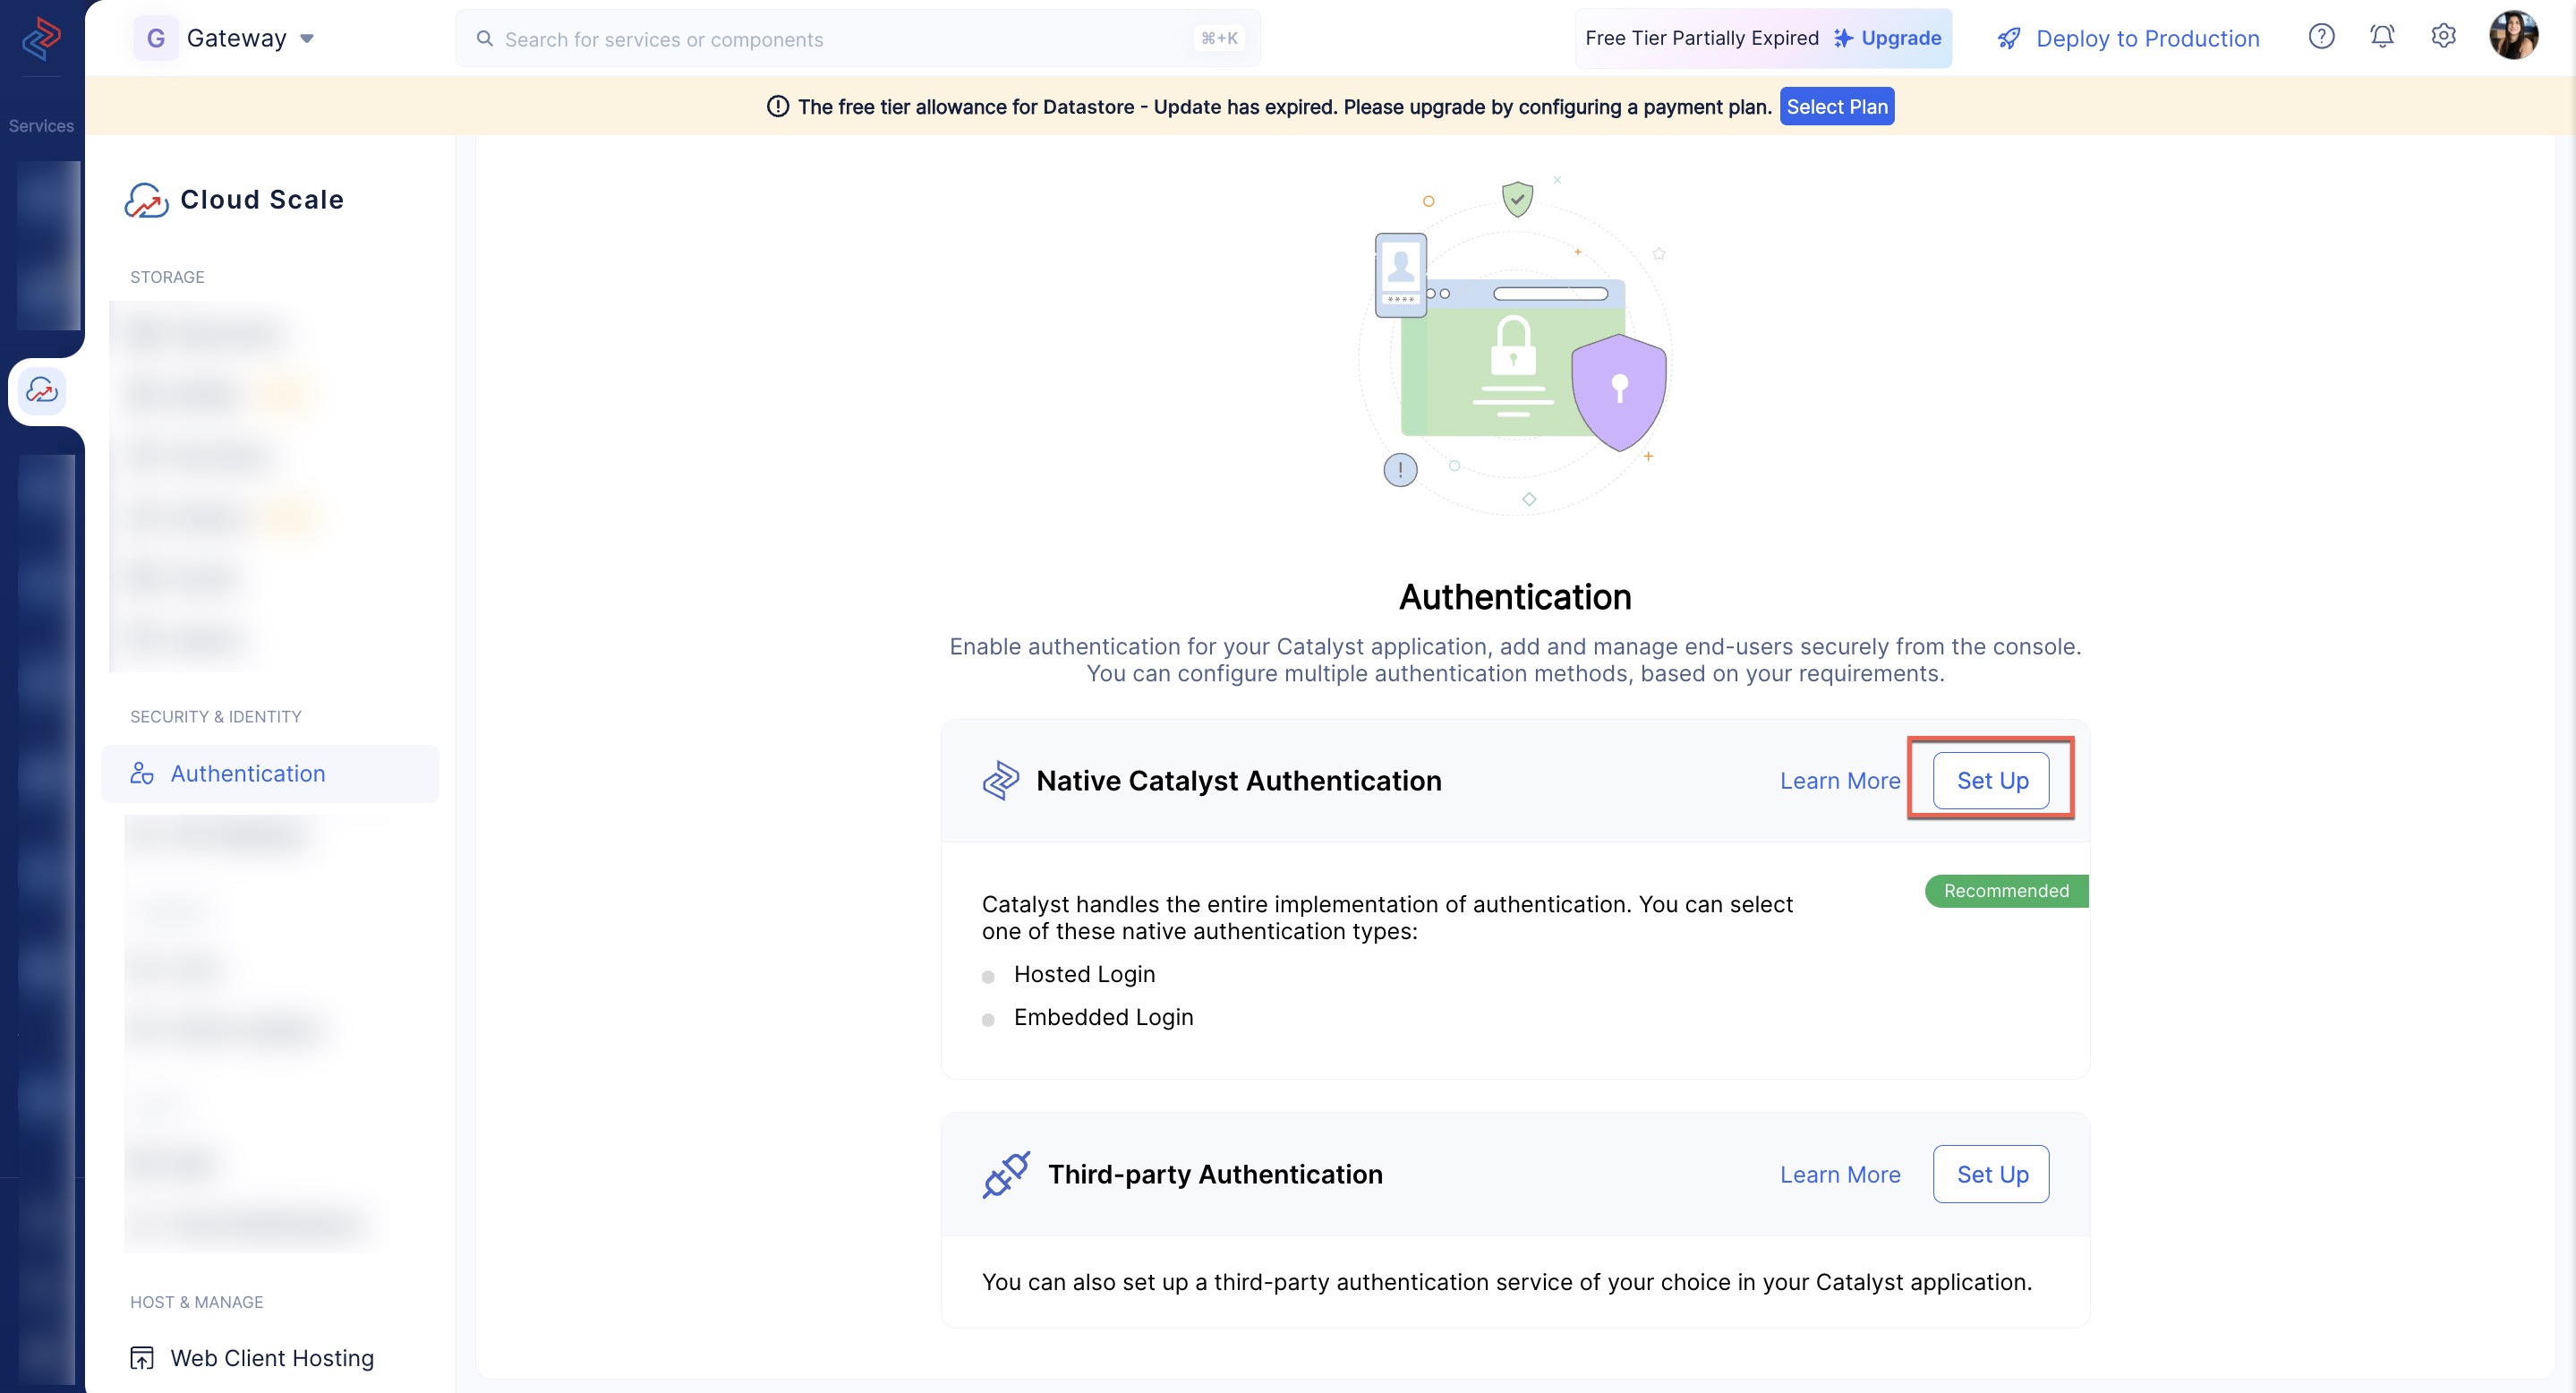Expand the Gateway project dropdown
The width and height of the screenshot is (2576, 1393).
click(x=307, y=36)
